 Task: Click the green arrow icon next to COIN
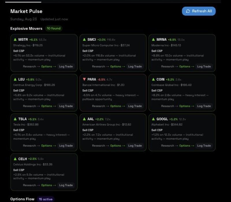coord(153,79)
